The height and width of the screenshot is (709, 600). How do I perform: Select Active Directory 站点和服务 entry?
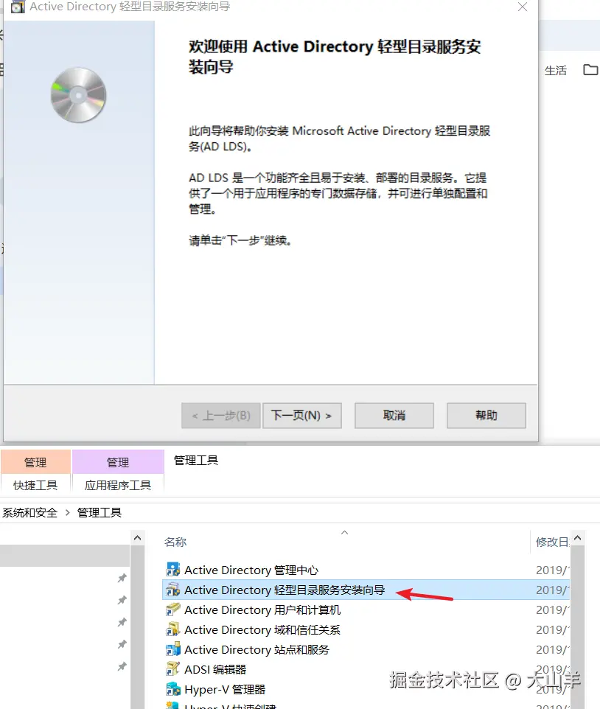point(257,649)
